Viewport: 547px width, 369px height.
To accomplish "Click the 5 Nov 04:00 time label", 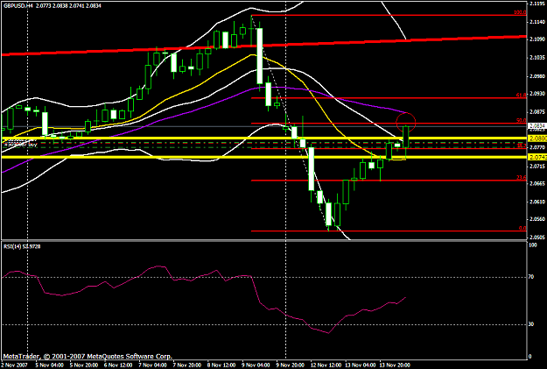I will (x=48, y=365).
